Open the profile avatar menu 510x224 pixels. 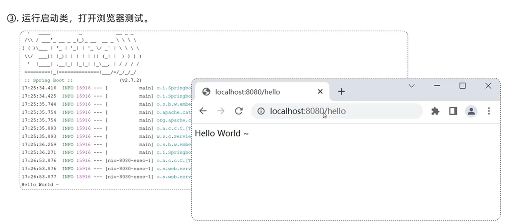click(471, 111)
